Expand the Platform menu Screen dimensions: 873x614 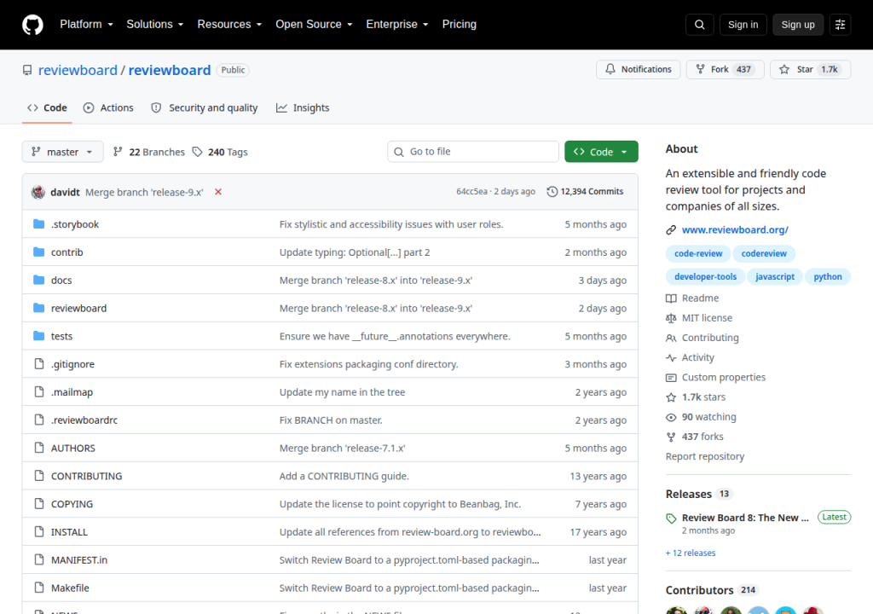[86, 25]
